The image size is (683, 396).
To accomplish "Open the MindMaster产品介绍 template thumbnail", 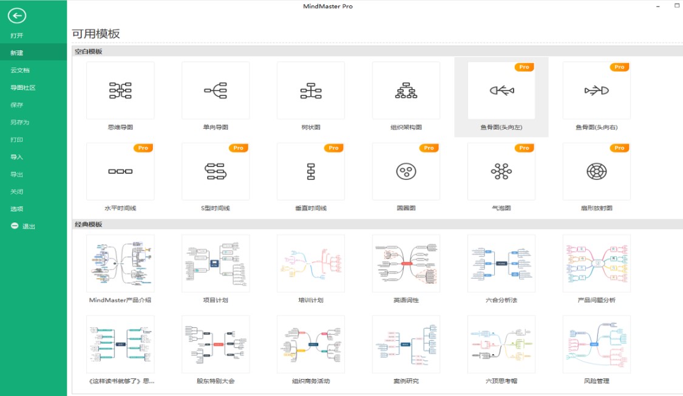I will [120, 263].
